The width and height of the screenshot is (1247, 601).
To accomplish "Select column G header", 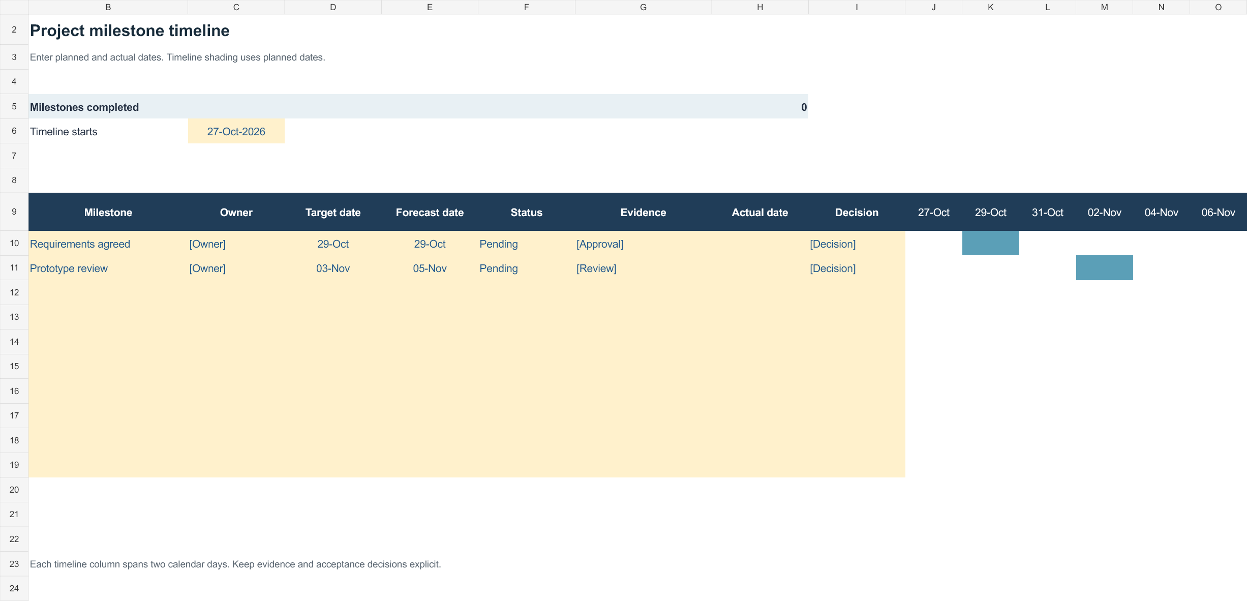I will click(x=643, y=7).
